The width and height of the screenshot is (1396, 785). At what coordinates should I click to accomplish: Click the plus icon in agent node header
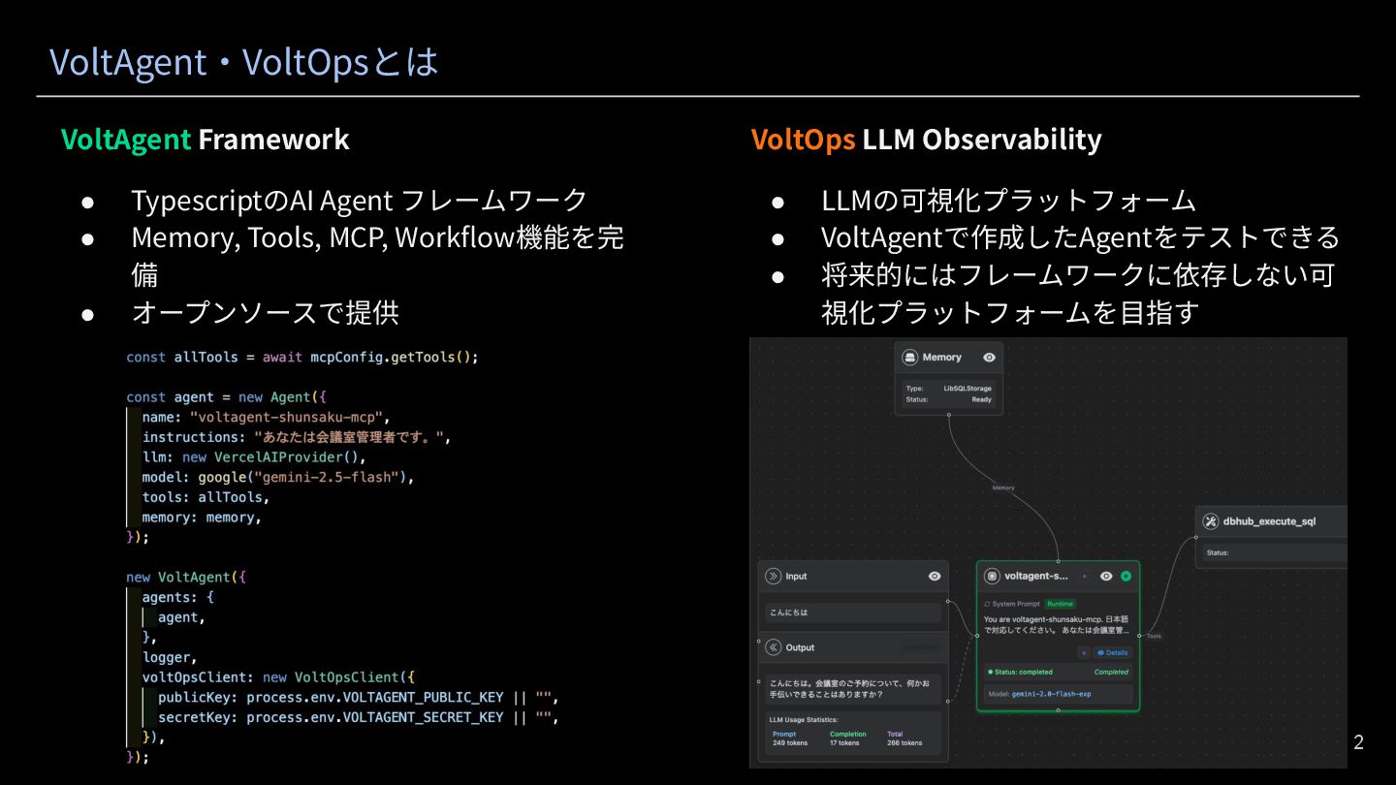tap(1084, 576)
